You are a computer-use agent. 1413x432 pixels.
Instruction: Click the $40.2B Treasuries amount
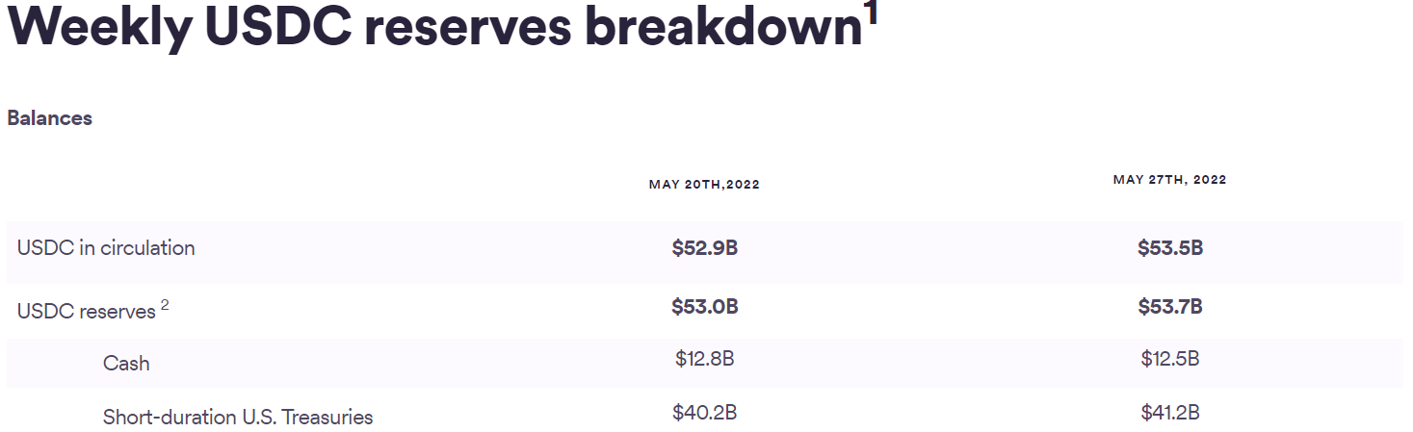705,414
